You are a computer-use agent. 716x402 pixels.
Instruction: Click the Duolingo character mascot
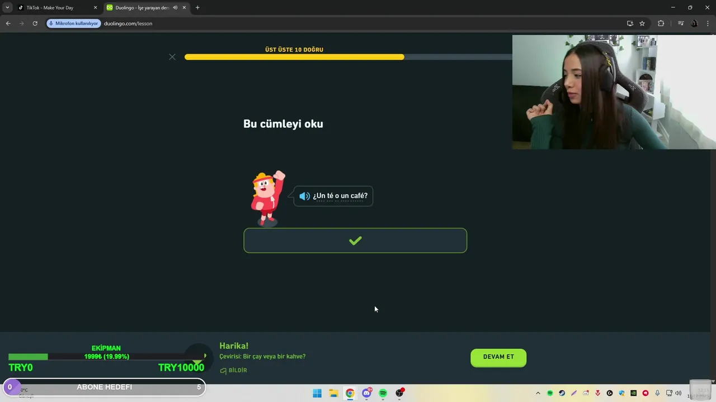pyautogui.click(x=268, y=198)
